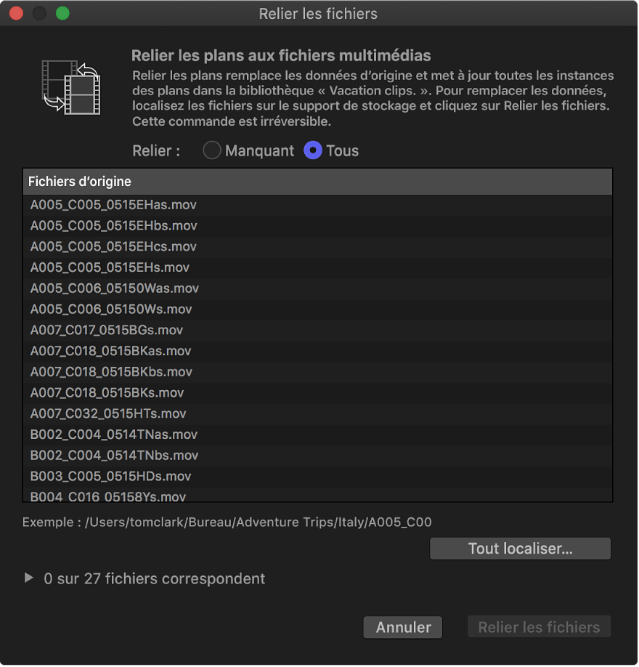Close the Relier les fichiers window
Screen dimensions: 639x667
16,13
